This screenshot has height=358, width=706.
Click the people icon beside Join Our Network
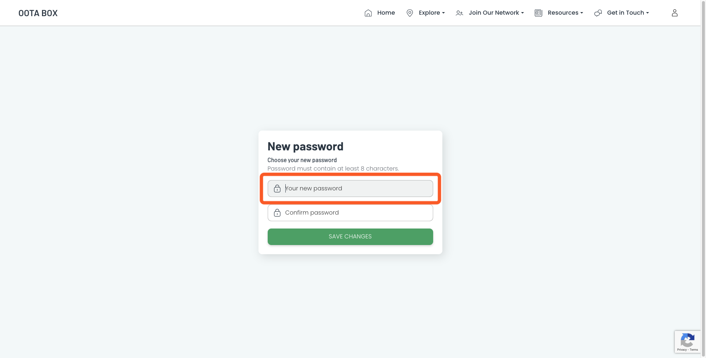459,13
